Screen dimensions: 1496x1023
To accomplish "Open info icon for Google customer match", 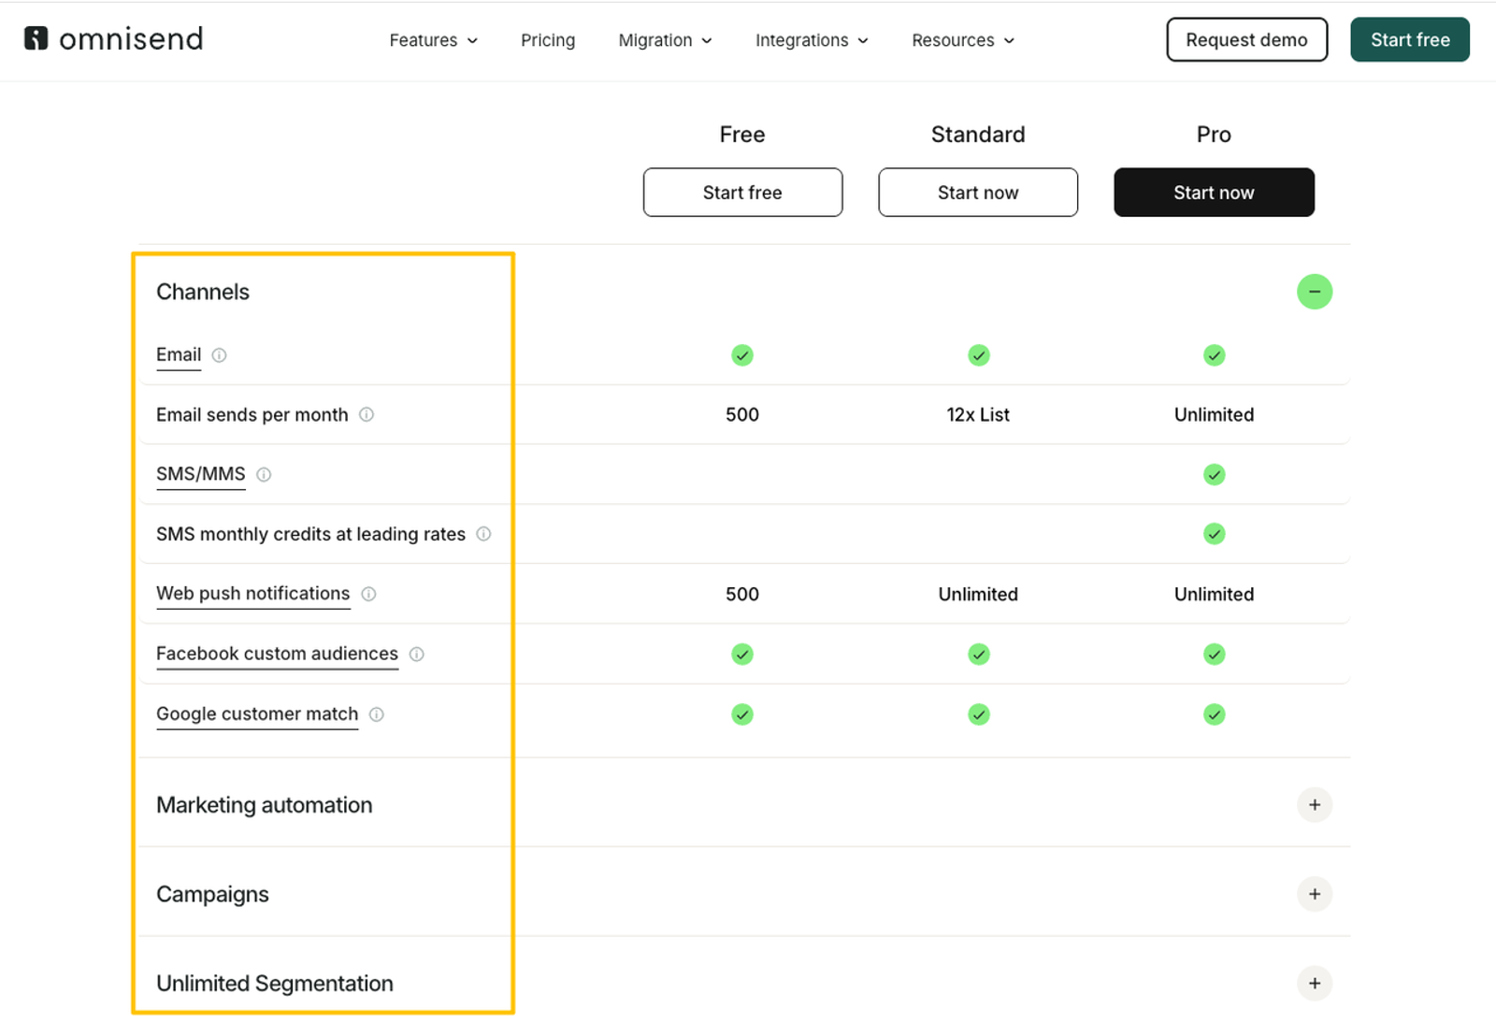I will click(x=377, y=714).
